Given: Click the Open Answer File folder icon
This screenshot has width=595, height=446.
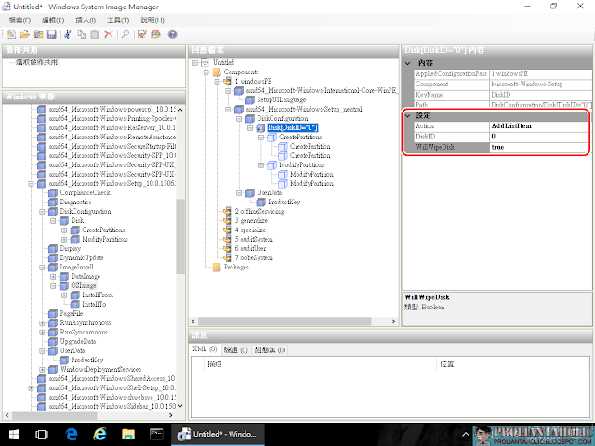Looking at the screenshot, I should pyautogui.click(x=25, y=34).
